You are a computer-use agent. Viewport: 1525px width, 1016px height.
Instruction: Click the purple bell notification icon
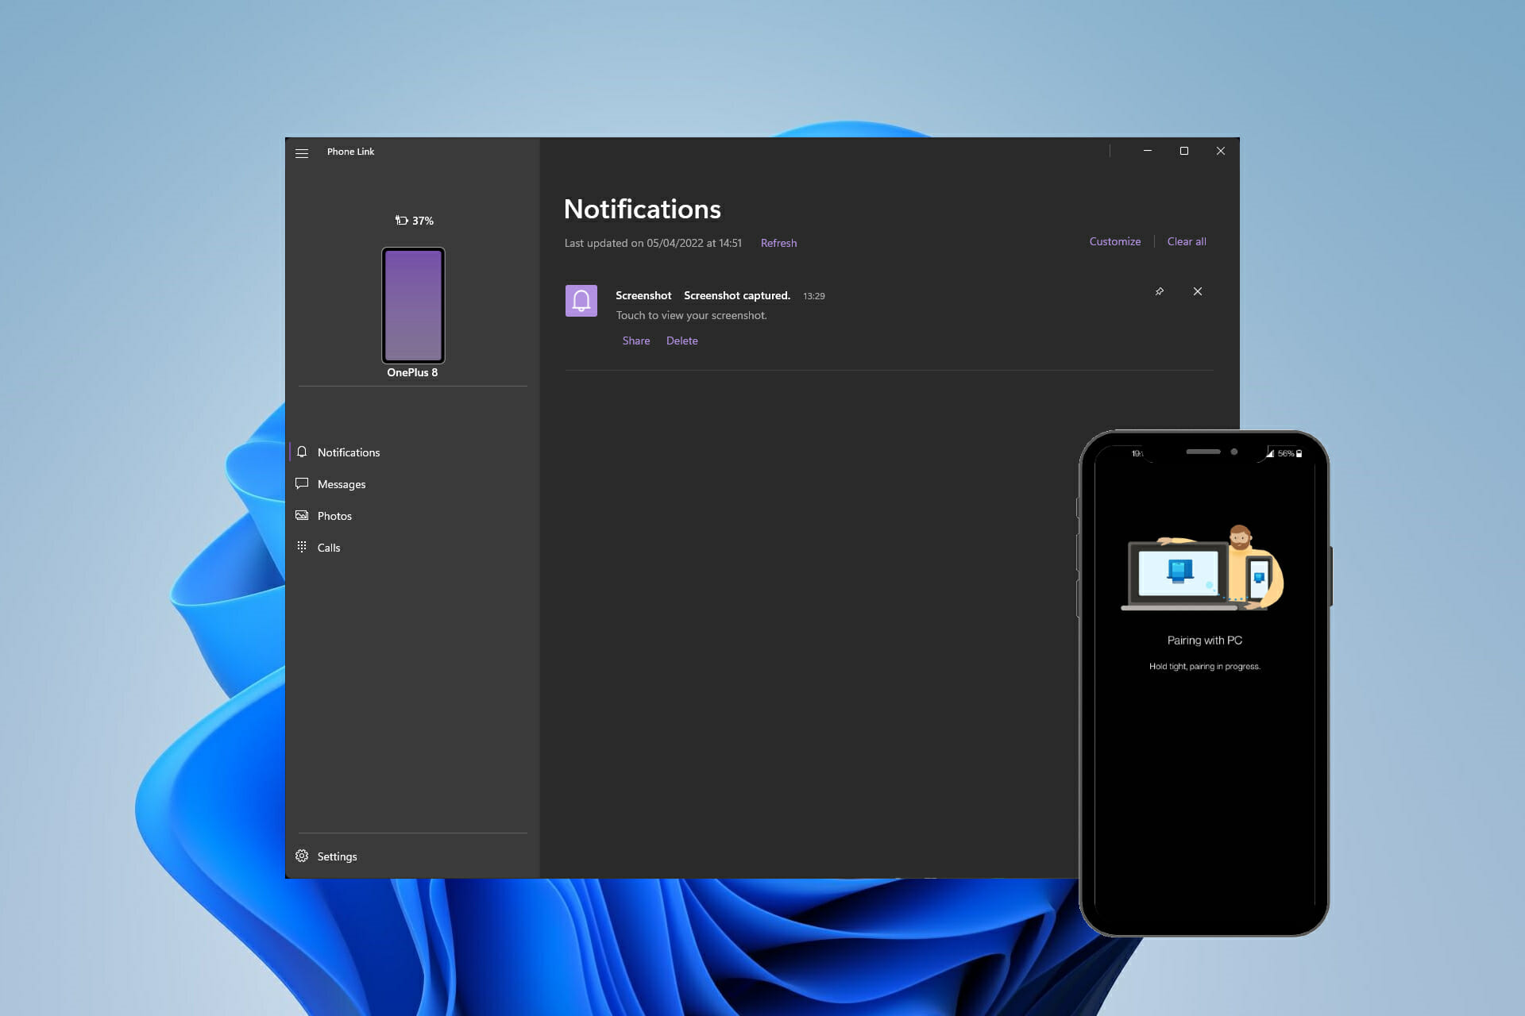pos(581,301)
